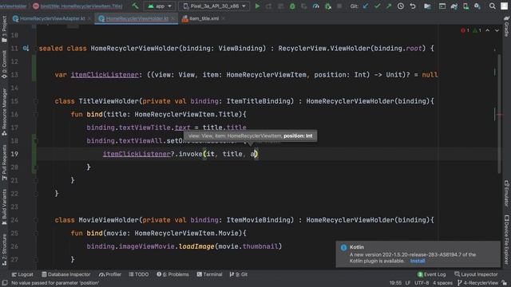511x287 pixels.
Task: Click Install link in Kotlin notification
Action: pos(418,261)
